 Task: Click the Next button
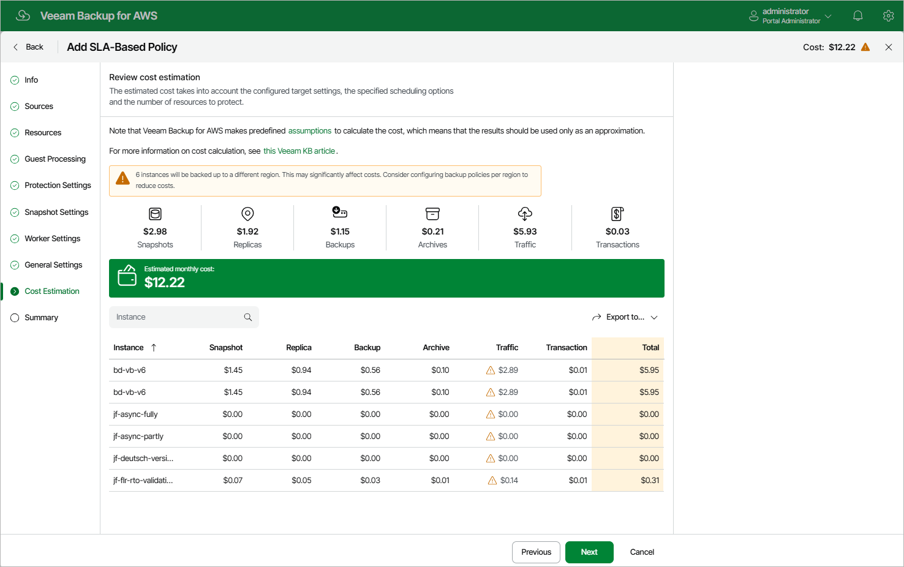[589, 552]
